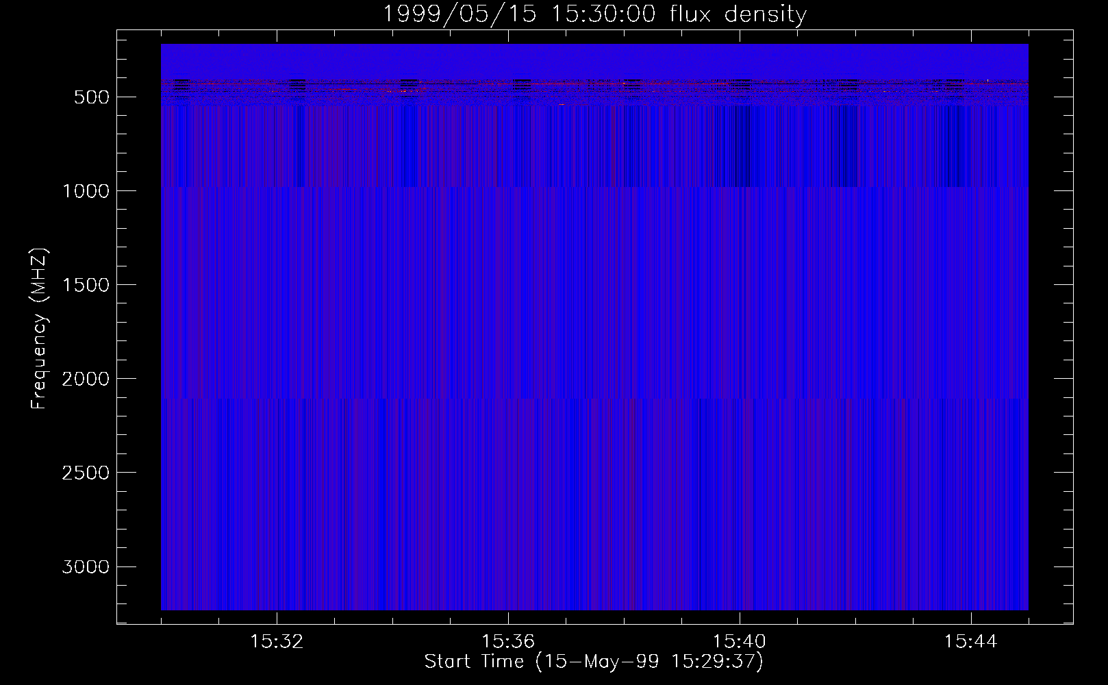This screenshot has width=1108, height=685.
Task: Click the 500 frequency tick label
Action: point(92,97)
